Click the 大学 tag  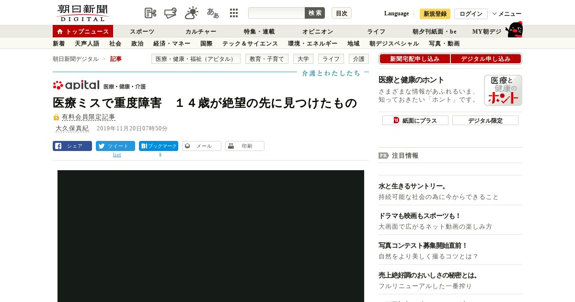[x=303, y=59]
